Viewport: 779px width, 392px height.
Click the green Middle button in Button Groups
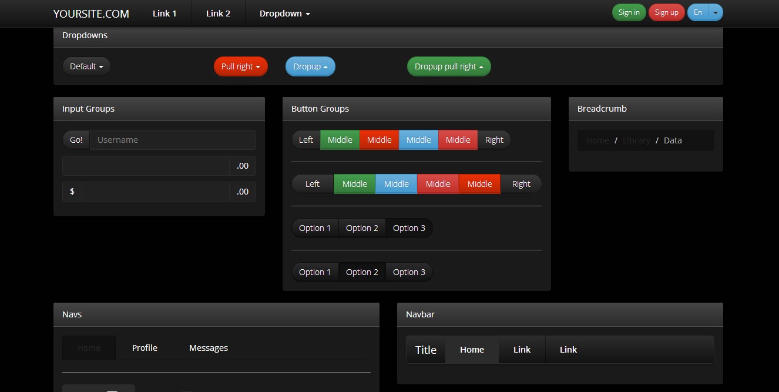click(x=340, y=139)
